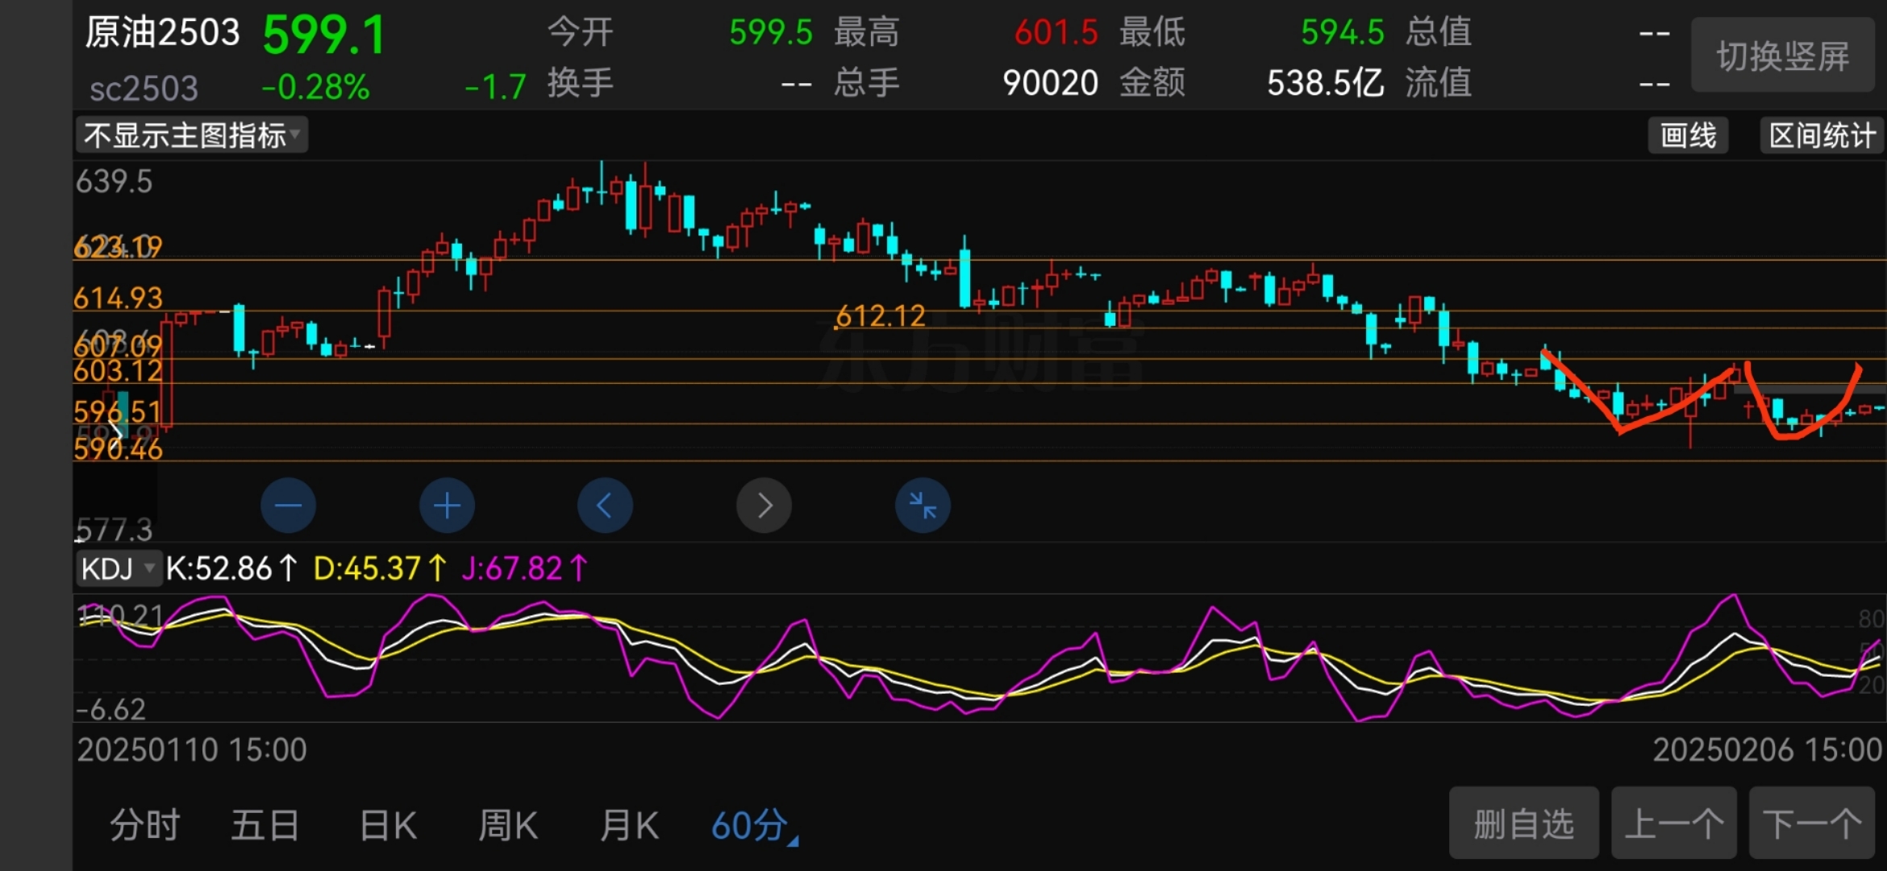This screenshot has width=1887, height=871.
Task: Select the 月K chart tab
Action: pyautogui.click(x=629, y=826)
